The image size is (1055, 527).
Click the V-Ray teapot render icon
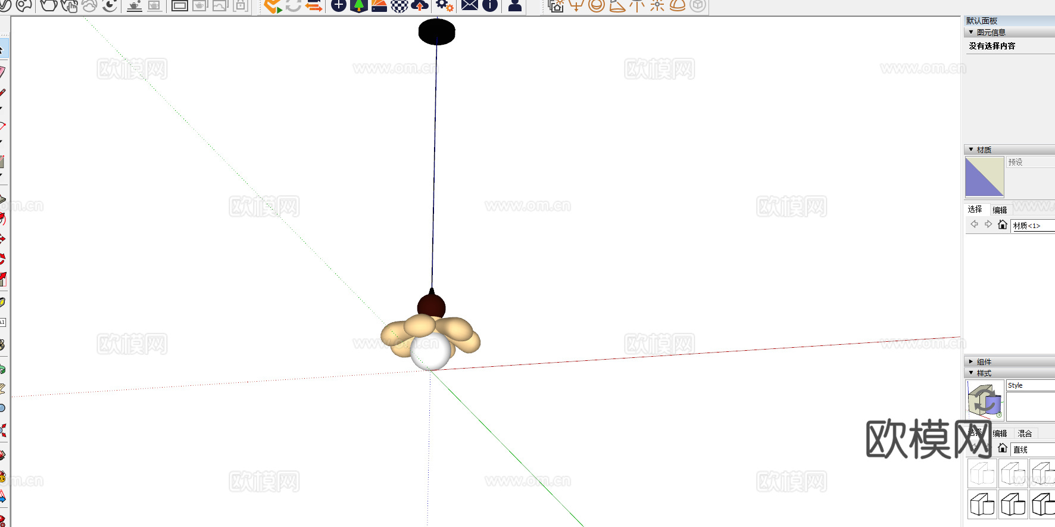pos(48,6)
